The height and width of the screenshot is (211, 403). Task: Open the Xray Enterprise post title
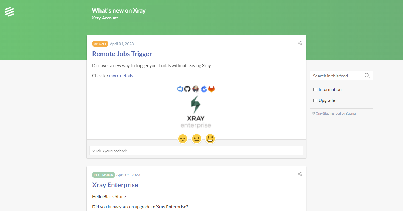pos(115,185)
